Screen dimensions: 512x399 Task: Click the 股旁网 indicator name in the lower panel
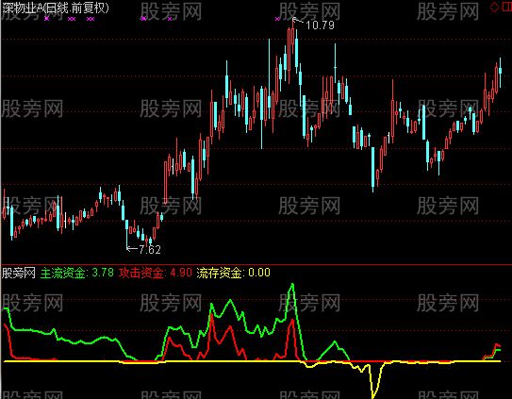click(x=19, y=273)
